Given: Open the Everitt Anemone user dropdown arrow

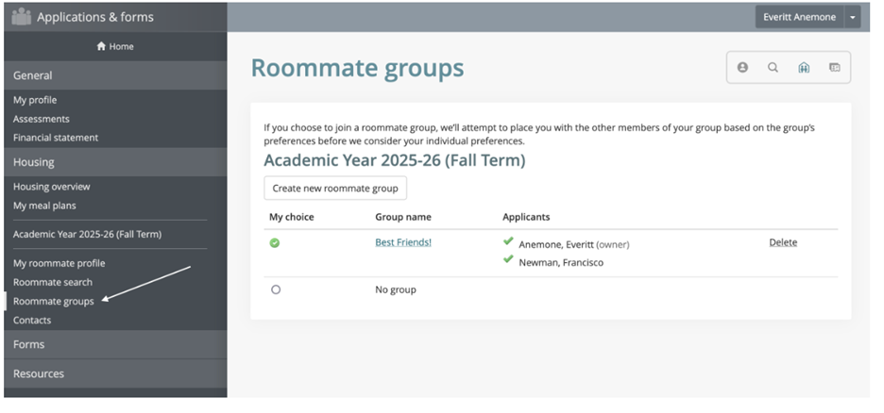Looking at the screenshot, I should (x=854, y=17).
